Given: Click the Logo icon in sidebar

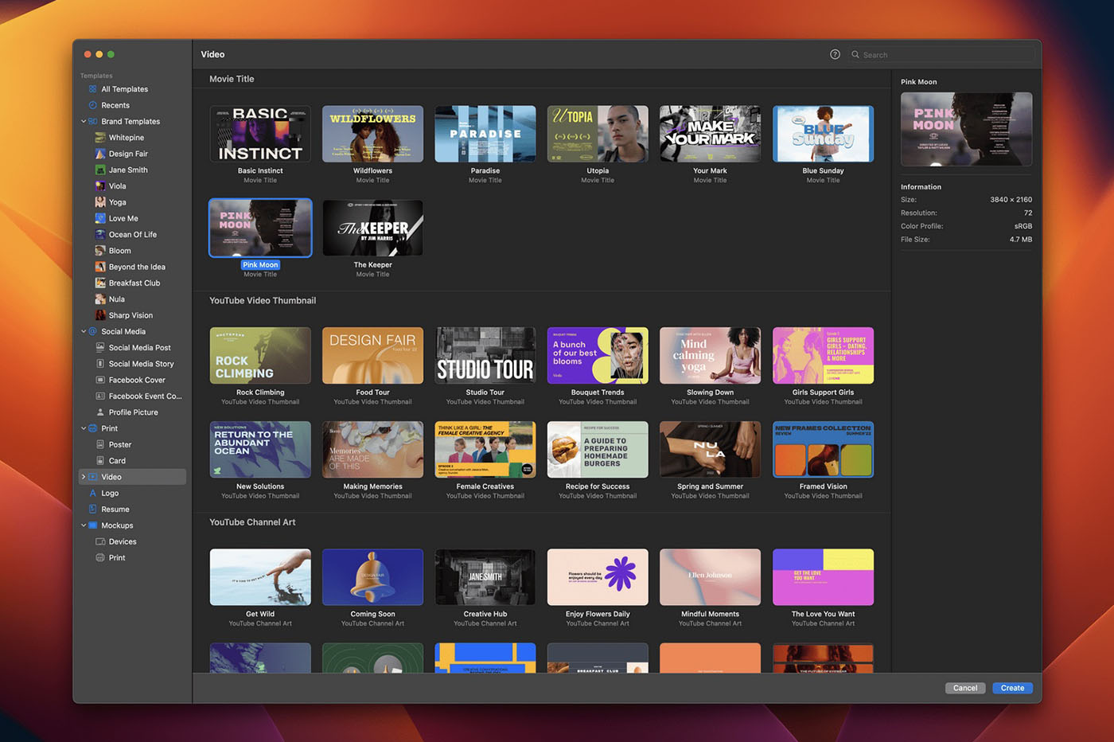Looking at the screenshot, I should (x=92, y=493).
